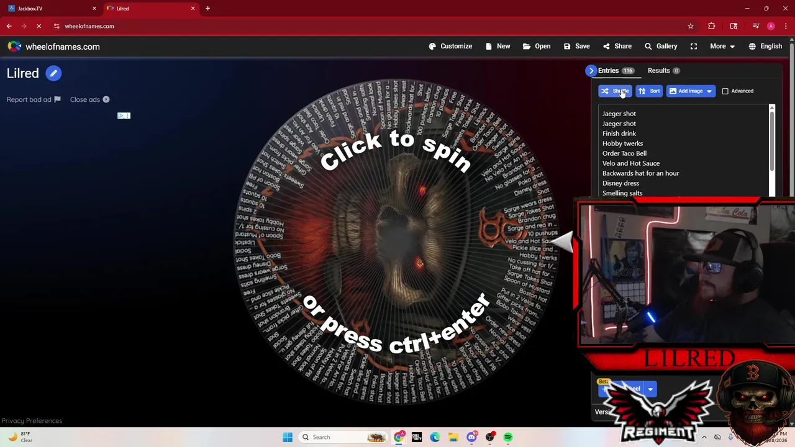Edit the Lilred title with pencil icon
The width and height of the screenshot is (795, 447).
[x=53, y=73]
